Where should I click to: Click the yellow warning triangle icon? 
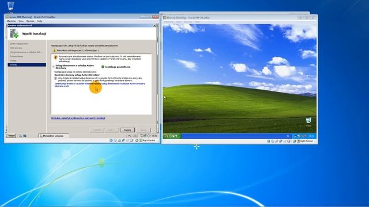tap(54, 51)
